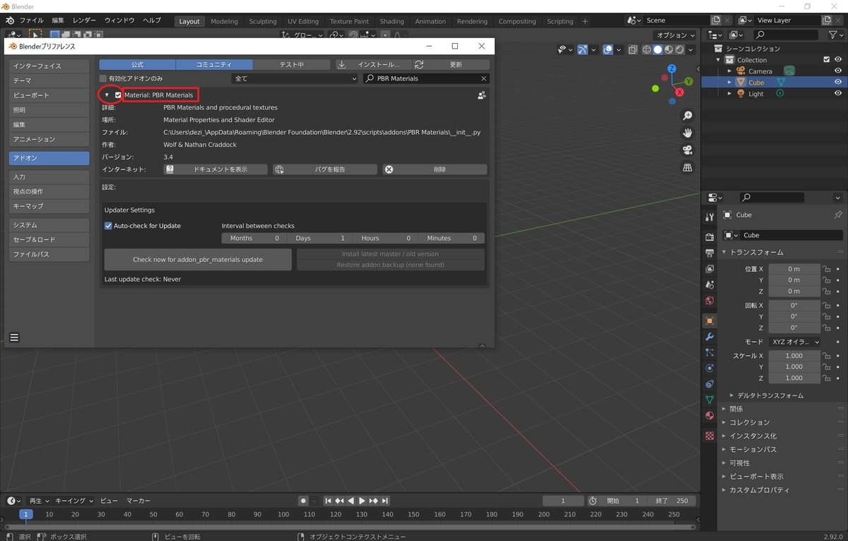Disable Auto-check for Update checkbox
The height and width of the screenshot is (541, 848).
[109, 226]
